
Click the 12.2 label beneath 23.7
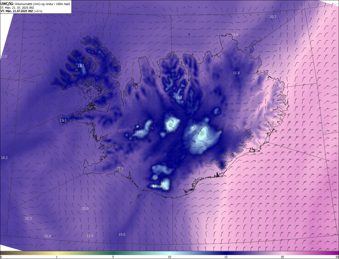tap(179, 98)
